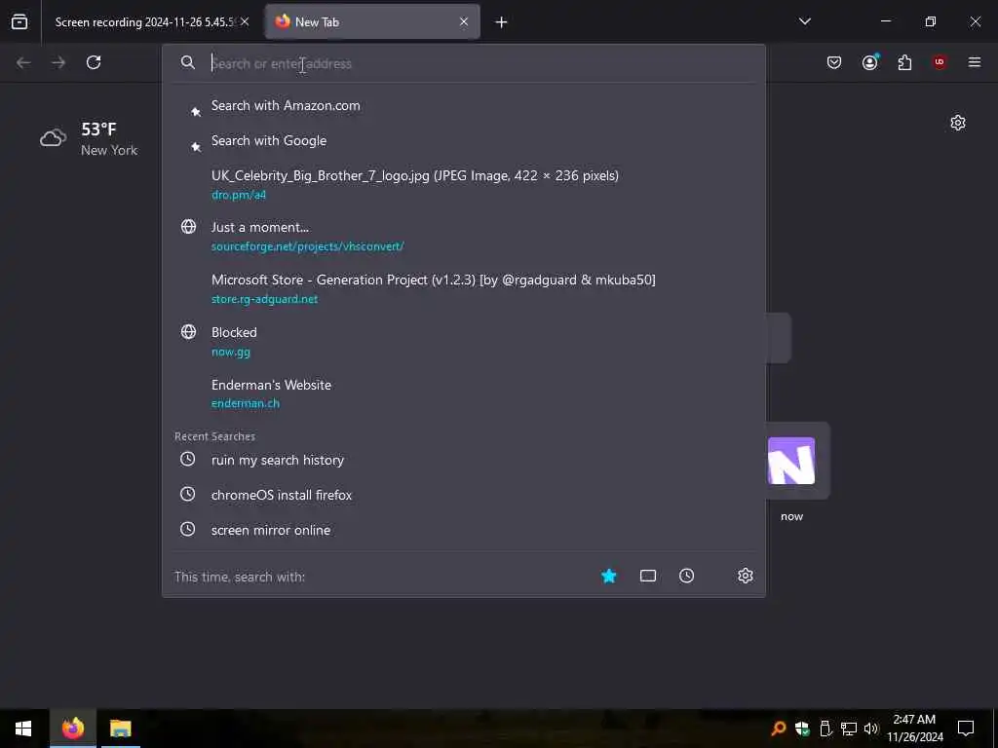This screenshot has height=748, width=998.
Task: Choose Search with Google suggestion
Action: (463, 140)
